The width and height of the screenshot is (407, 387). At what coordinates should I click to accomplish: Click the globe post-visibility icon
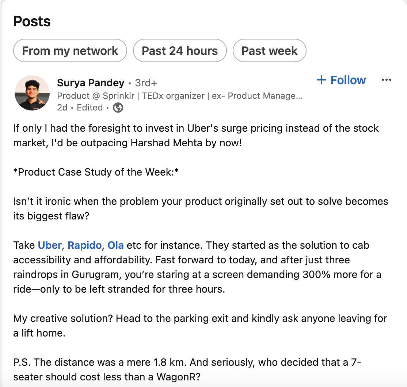[117, 108]
